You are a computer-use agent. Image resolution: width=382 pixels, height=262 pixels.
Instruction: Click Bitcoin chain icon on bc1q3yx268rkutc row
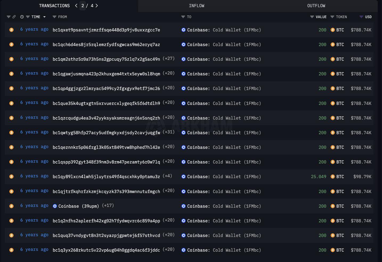(x=11, y=250)
